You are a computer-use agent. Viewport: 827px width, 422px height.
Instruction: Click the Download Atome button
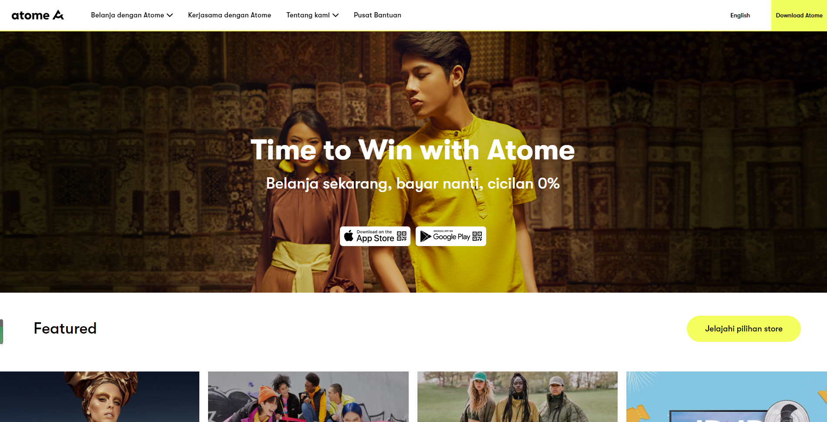(799, 15)
